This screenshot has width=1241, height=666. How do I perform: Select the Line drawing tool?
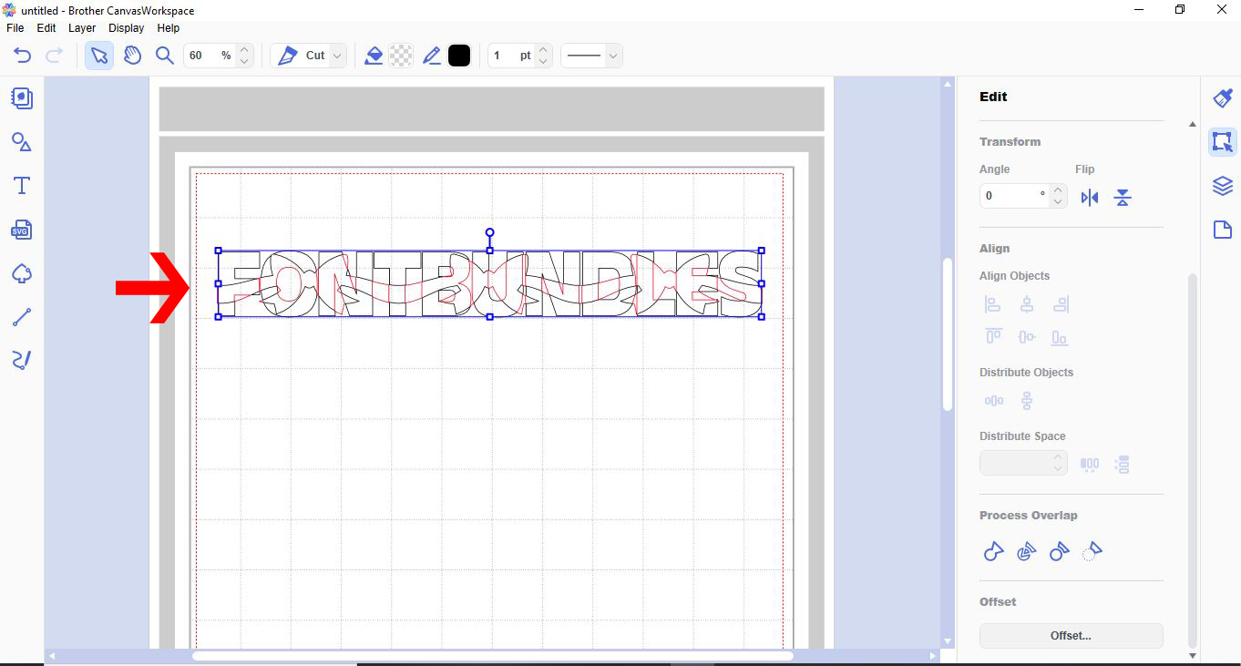click(21, 316)
